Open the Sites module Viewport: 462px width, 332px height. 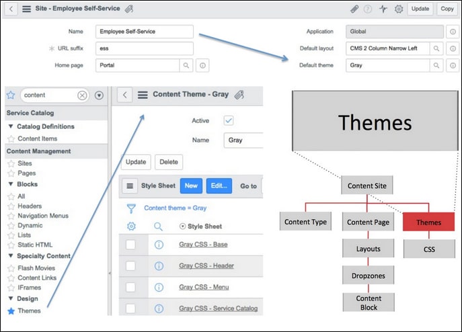25,163
